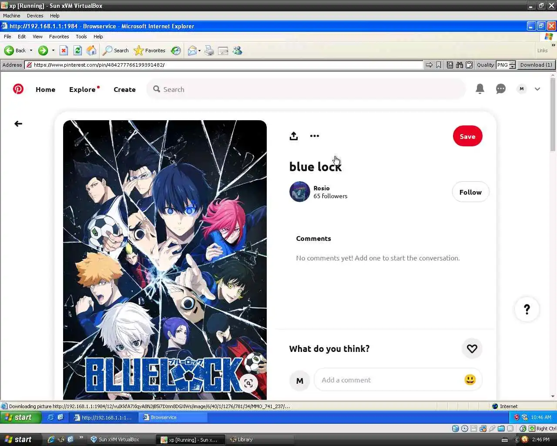
Task: Click the page vertical scrollbar thumb
Action: 553,115
